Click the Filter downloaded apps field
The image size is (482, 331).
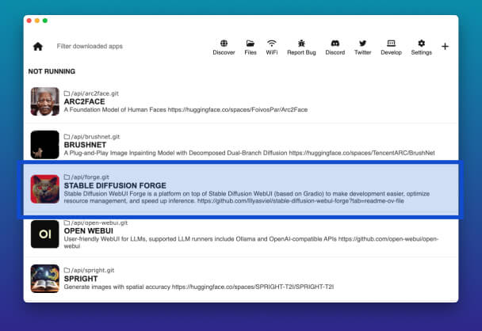tap(119, 46)
